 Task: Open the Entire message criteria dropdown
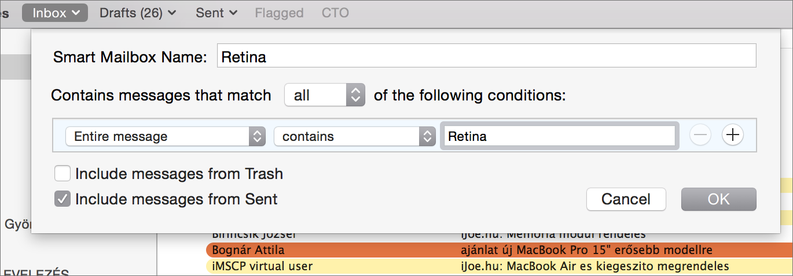click(x=166, y=136)
